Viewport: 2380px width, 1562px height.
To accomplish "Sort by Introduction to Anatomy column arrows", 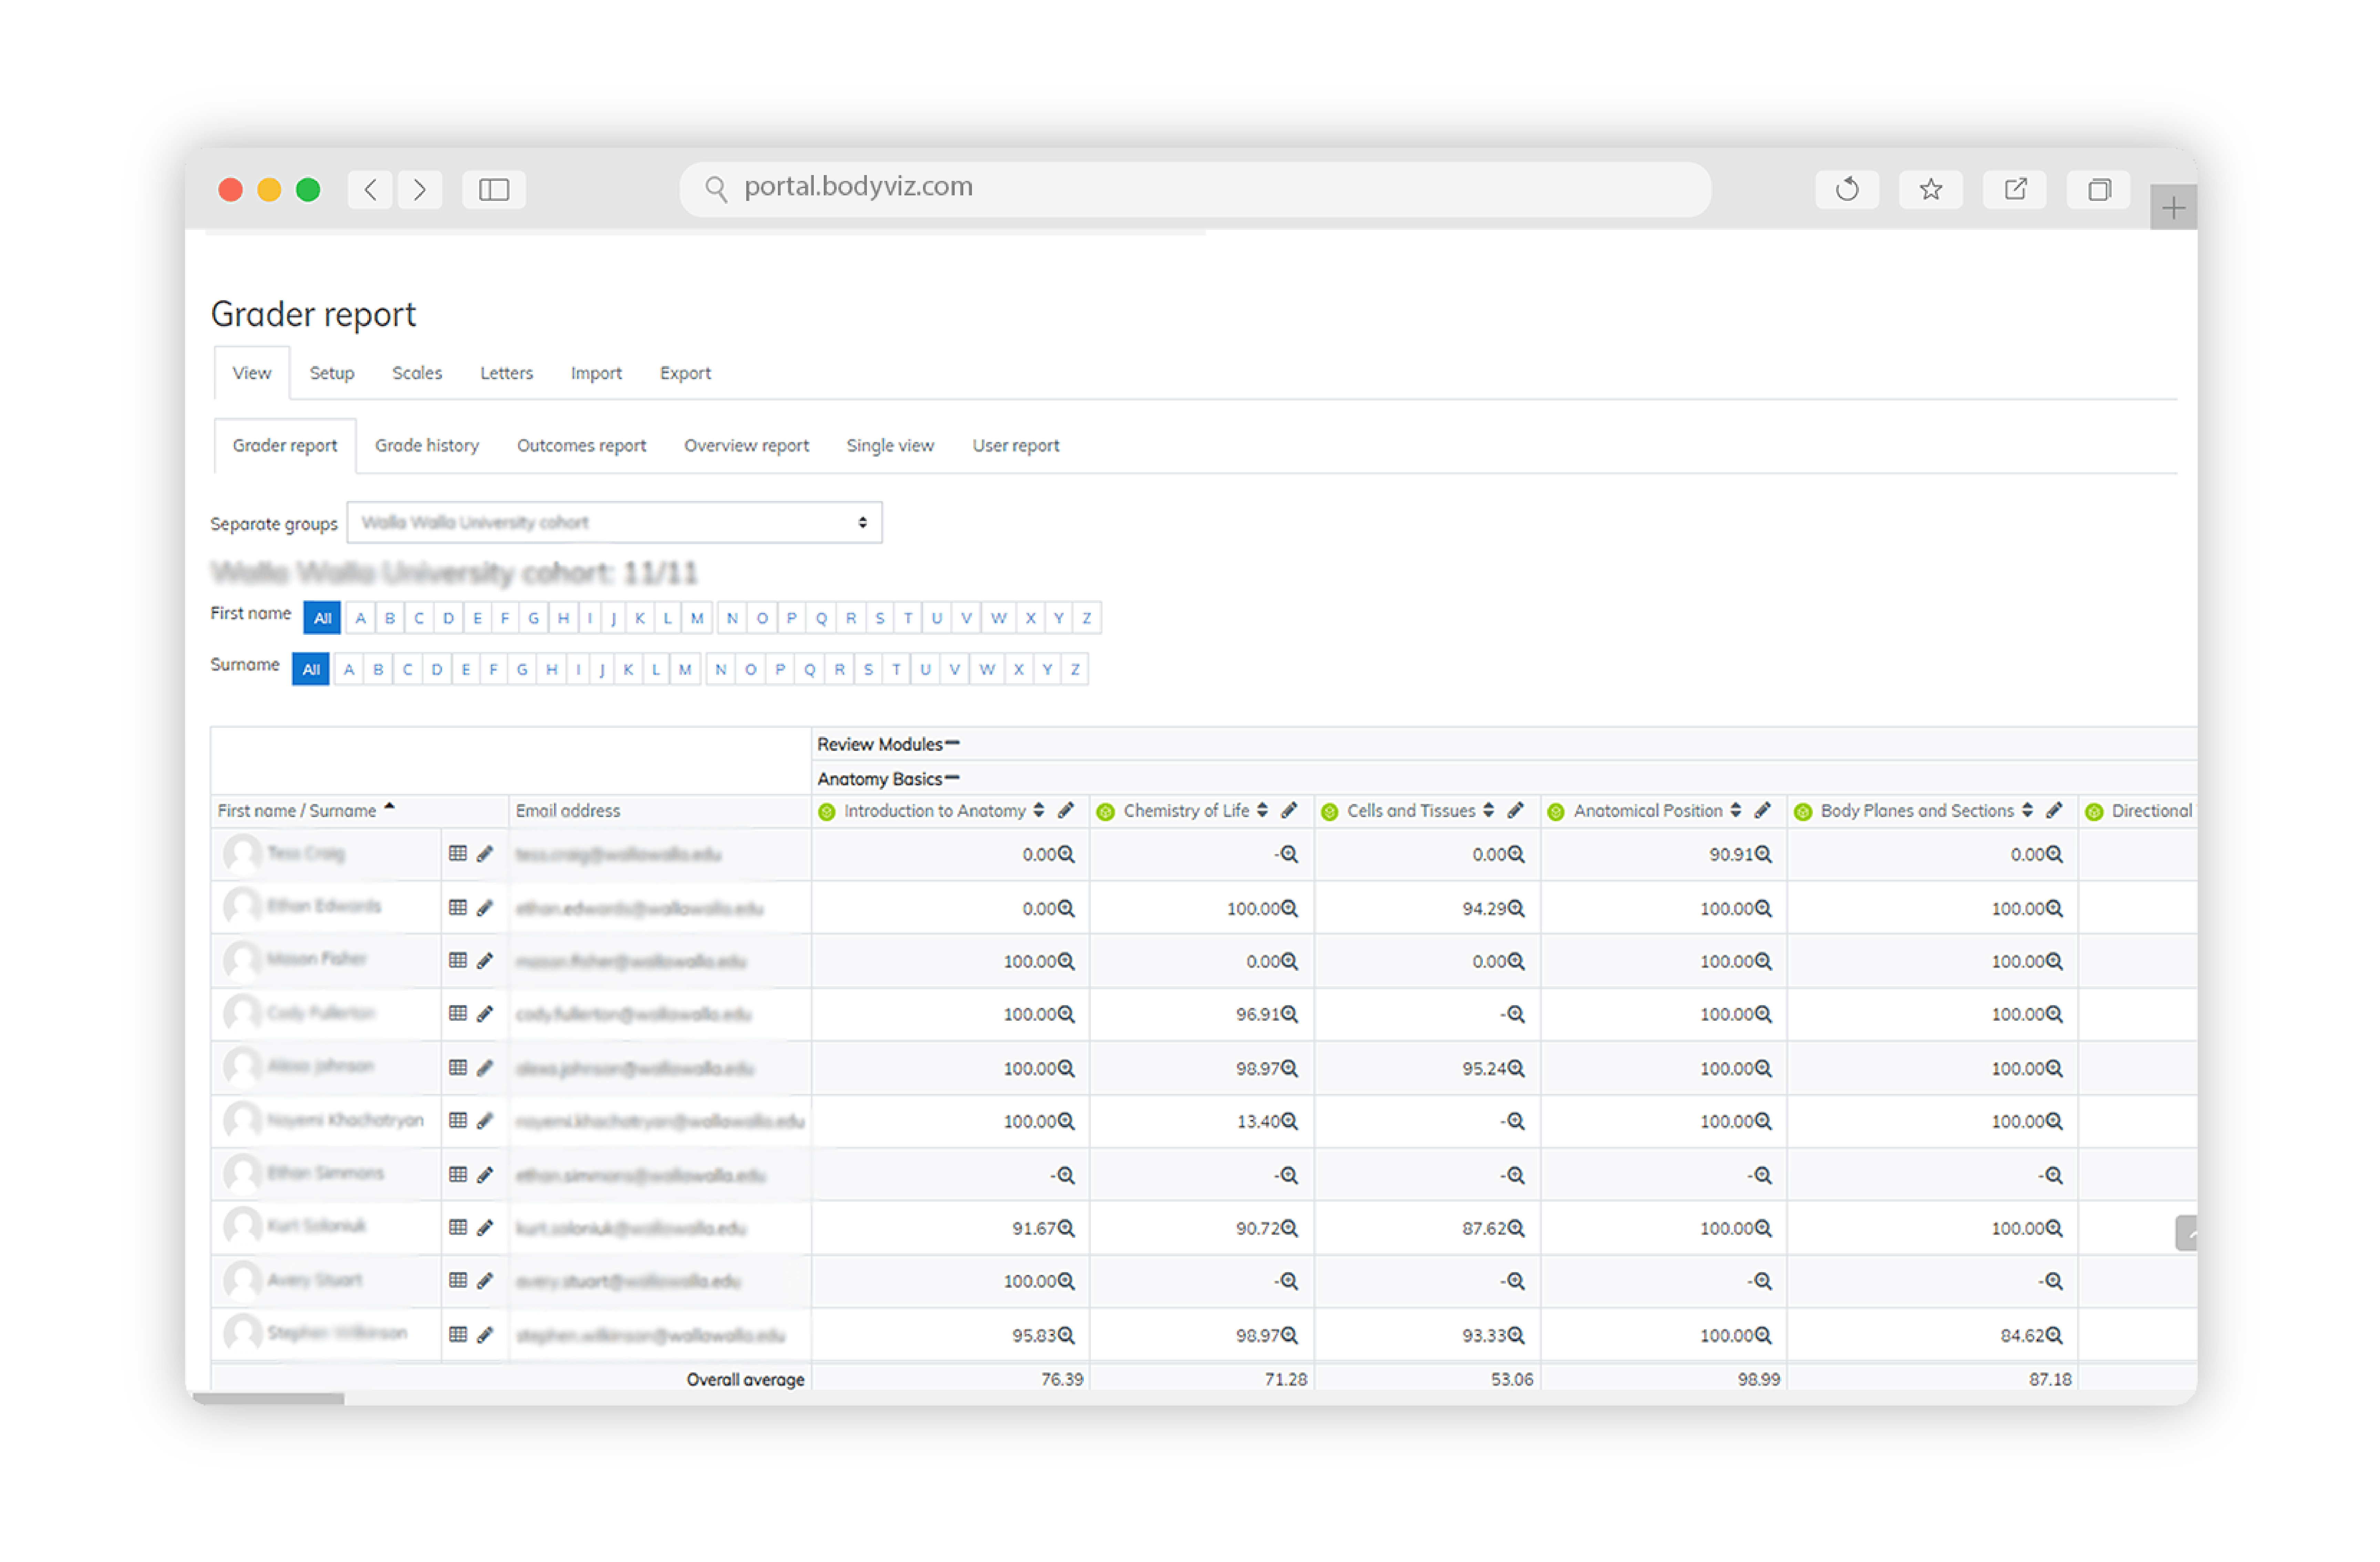I will tap(1039, 811).
